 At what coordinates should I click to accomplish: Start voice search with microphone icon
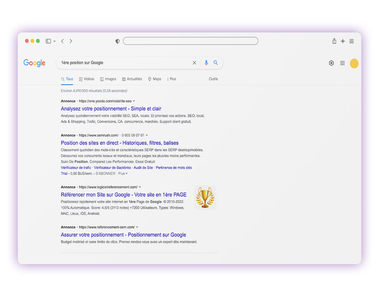pyautogui.click(x=206, y=63)
